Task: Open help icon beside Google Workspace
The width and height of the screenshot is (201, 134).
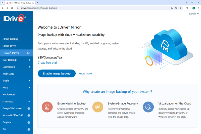Action: (x=29, y=108)
